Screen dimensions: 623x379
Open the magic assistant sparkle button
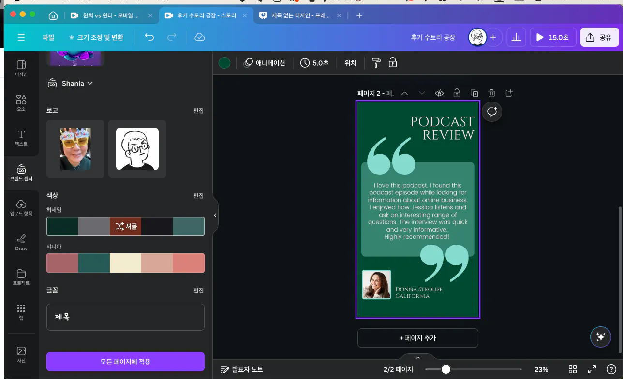pyautogui.click(x=601, y=337)
